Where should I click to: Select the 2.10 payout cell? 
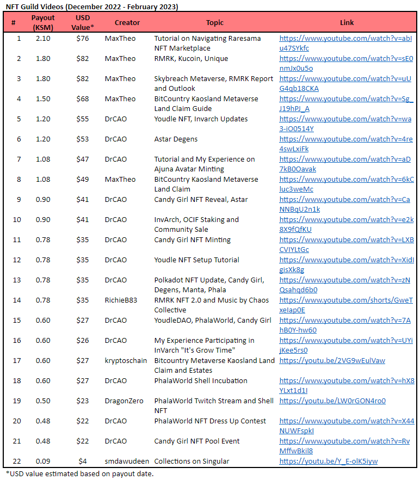coord(43,39)
